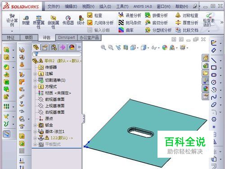Image resolution: width=225 pixels, height=169 pixels.
Task: Open 厚度分析 thickness analysis
Action: (187, 23)
